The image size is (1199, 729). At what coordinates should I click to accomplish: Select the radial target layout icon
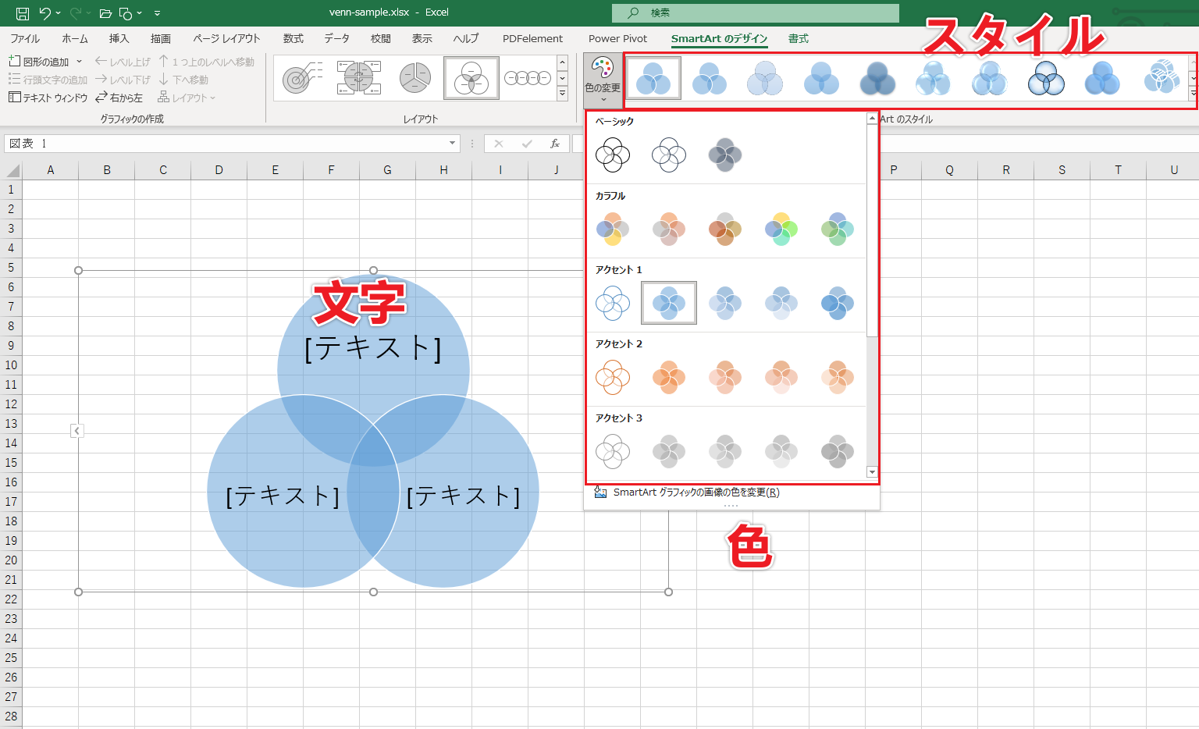(301, 77)
